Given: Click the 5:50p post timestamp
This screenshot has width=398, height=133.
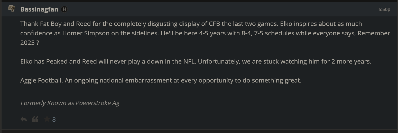Looking at the screenshot, I should pyautogui.click(x=384, y=9).
